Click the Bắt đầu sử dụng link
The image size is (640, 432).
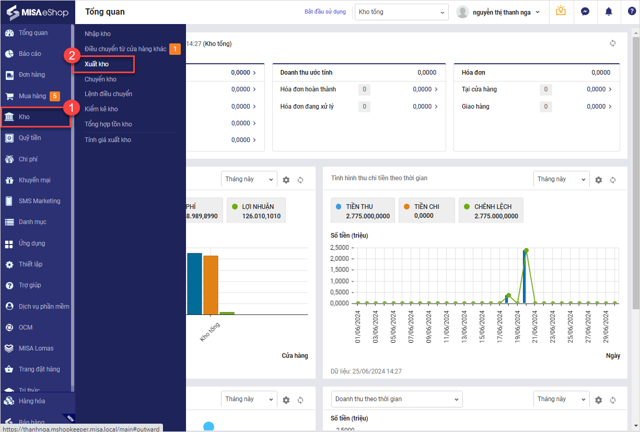(x=325, y=11)
